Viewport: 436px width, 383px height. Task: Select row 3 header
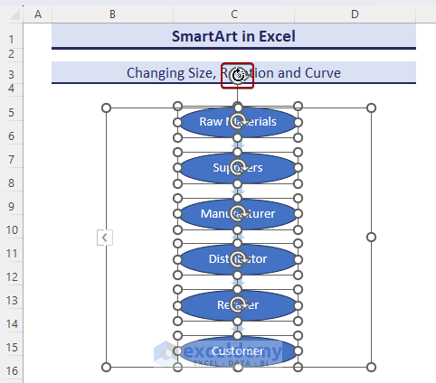point(11,74)
